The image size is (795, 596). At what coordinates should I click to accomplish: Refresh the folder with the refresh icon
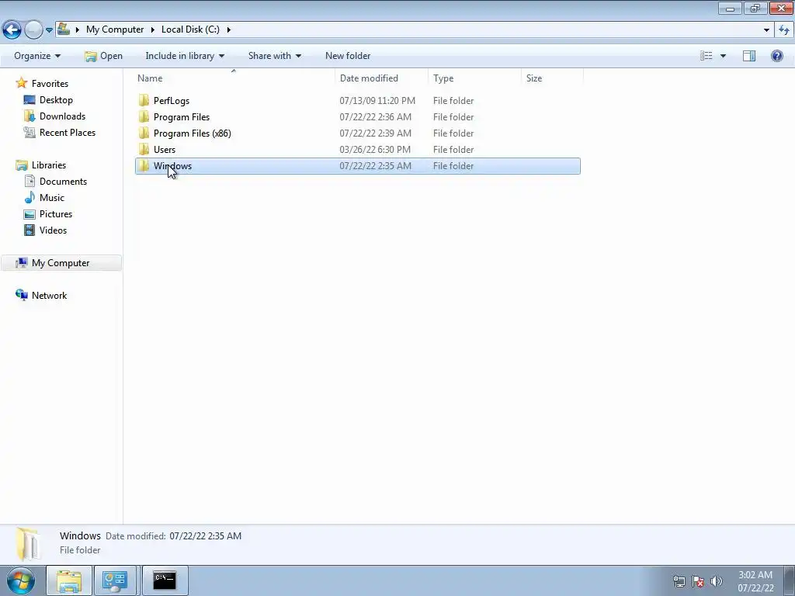[x=784, y=30]
